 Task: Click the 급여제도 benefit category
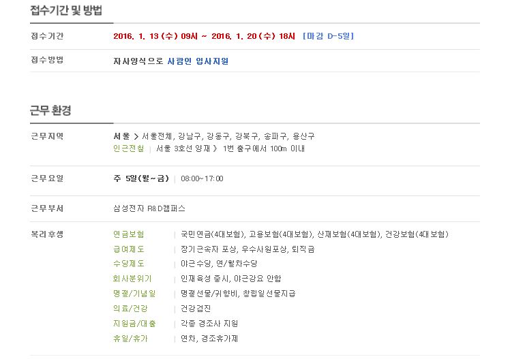(128, 249)
